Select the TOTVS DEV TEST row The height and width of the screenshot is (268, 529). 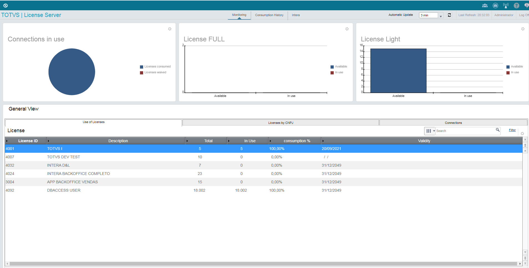click(264, 157)
